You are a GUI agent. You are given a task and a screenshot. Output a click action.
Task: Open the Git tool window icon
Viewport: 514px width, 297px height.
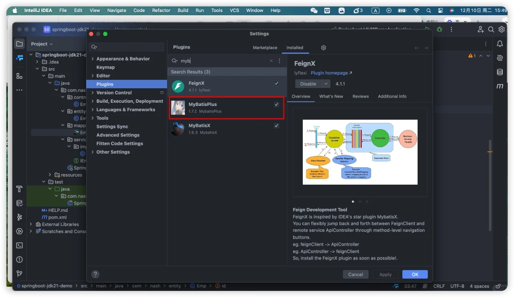(19, 273)
